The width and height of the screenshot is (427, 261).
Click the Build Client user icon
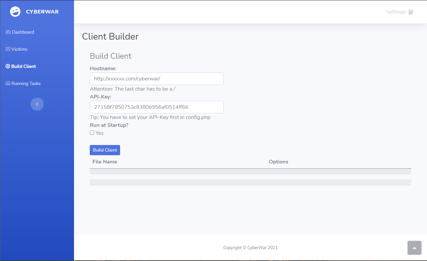pos(8,66)
